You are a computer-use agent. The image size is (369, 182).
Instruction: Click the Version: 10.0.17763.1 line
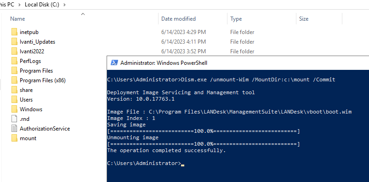click(x=141, y=99)
